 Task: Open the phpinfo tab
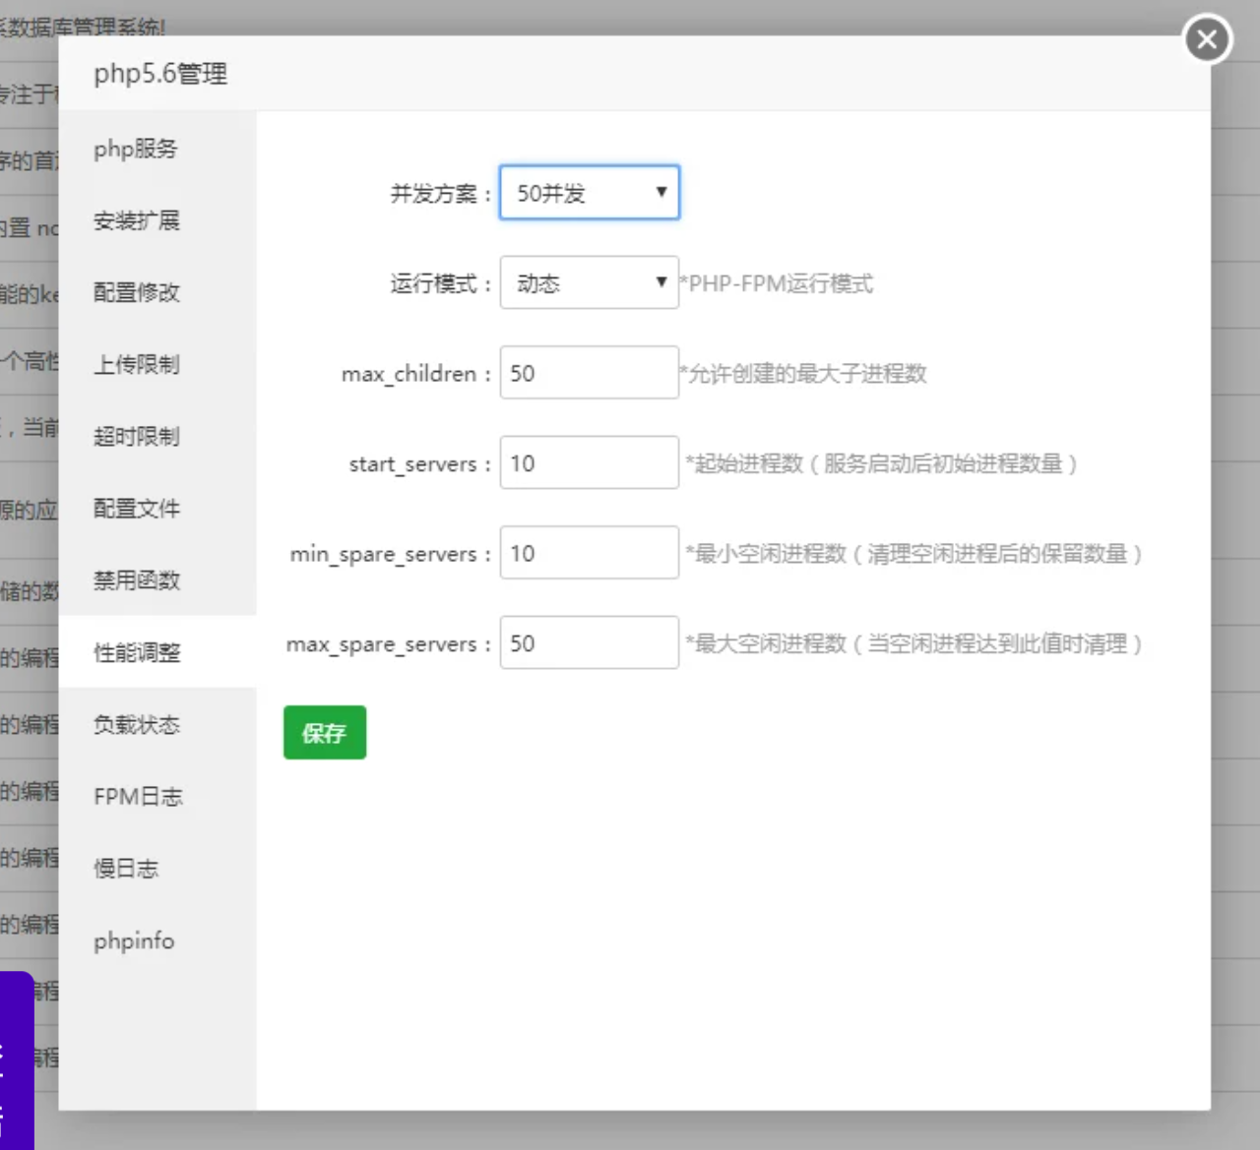pyautogui.click(x=134, y=941)
